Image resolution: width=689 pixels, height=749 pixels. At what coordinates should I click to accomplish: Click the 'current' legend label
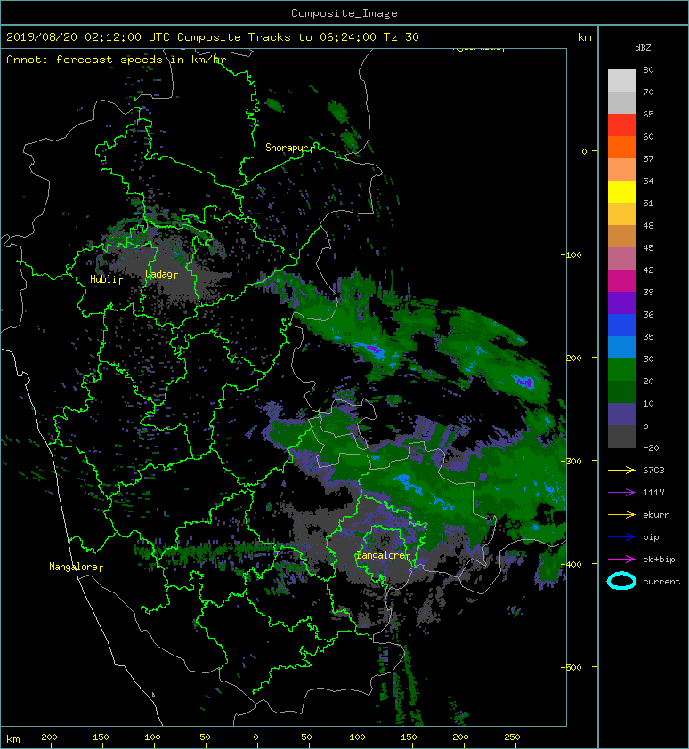[x=661, y=582]
